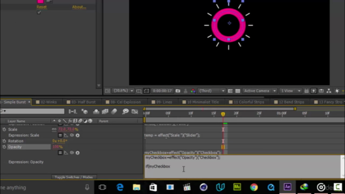Open Microsoft Edge from the taskbar

coord(120,187)
